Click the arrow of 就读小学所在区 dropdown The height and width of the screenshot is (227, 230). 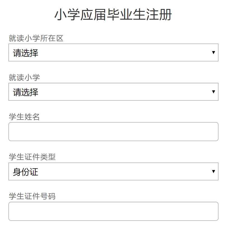[x=213, y=52]
